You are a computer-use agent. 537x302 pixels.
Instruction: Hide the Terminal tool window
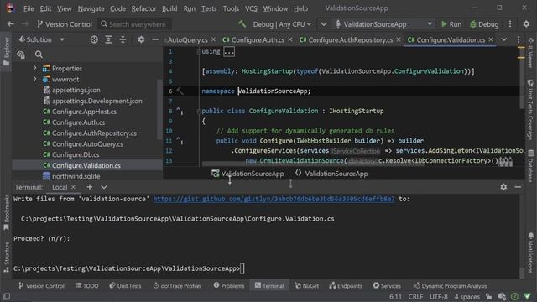tap(518, 187)
